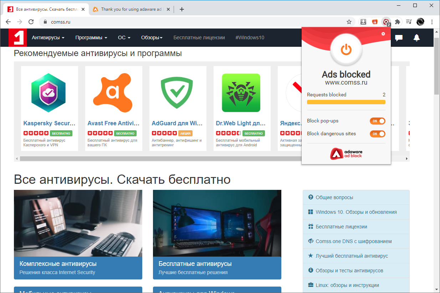Open the download manager extension icon
The image size is (440, 293).
pos(363,22)
